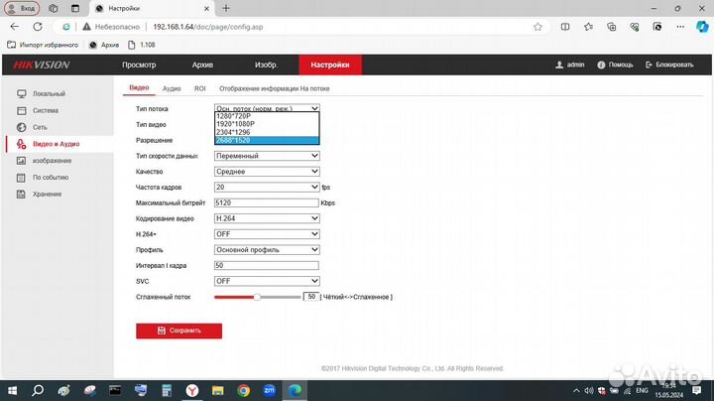Click the Hikvision logo
714x401 pixels.
[42, 66]
